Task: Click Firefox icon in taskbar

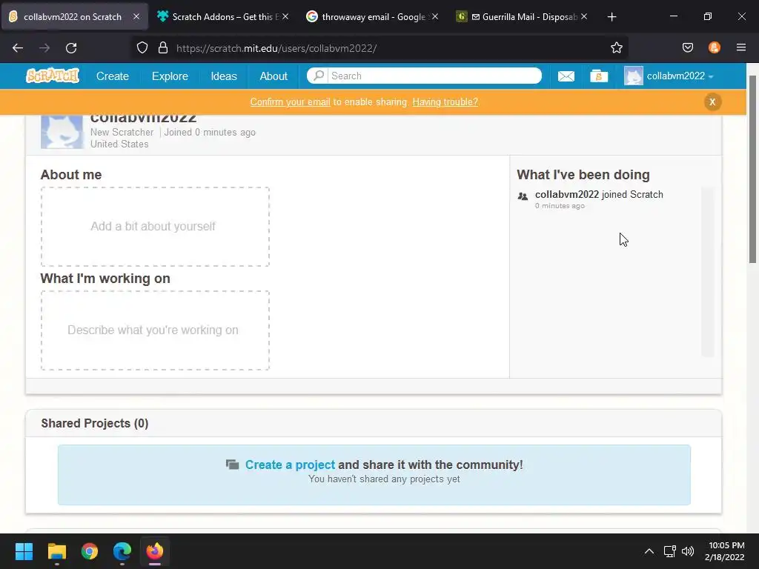Action: click(155, 551)
